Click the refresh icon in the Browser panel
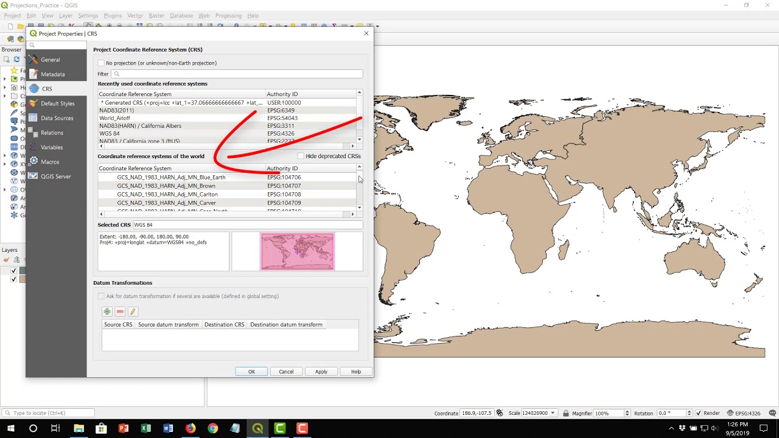Screen dimensions: 779x438 (x=16, y=60)
